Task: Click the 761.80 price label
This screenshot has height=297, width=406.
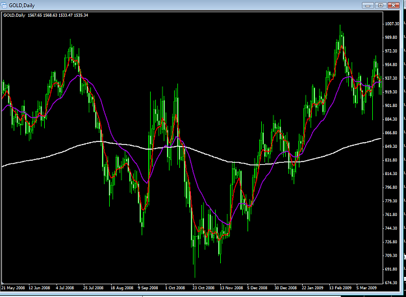Action: tap(391, 215)
